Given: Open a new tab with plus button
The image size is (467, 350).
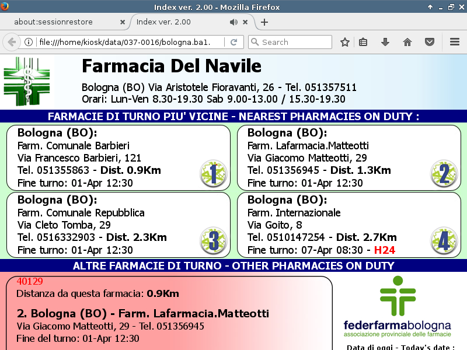Looking at the screenshot, I should click(264, 22).
